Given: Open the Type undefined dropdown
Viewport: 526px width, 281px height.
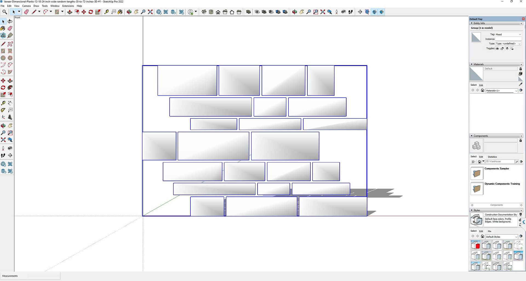Looking at the screenshot, I should (x=508, y=44).
